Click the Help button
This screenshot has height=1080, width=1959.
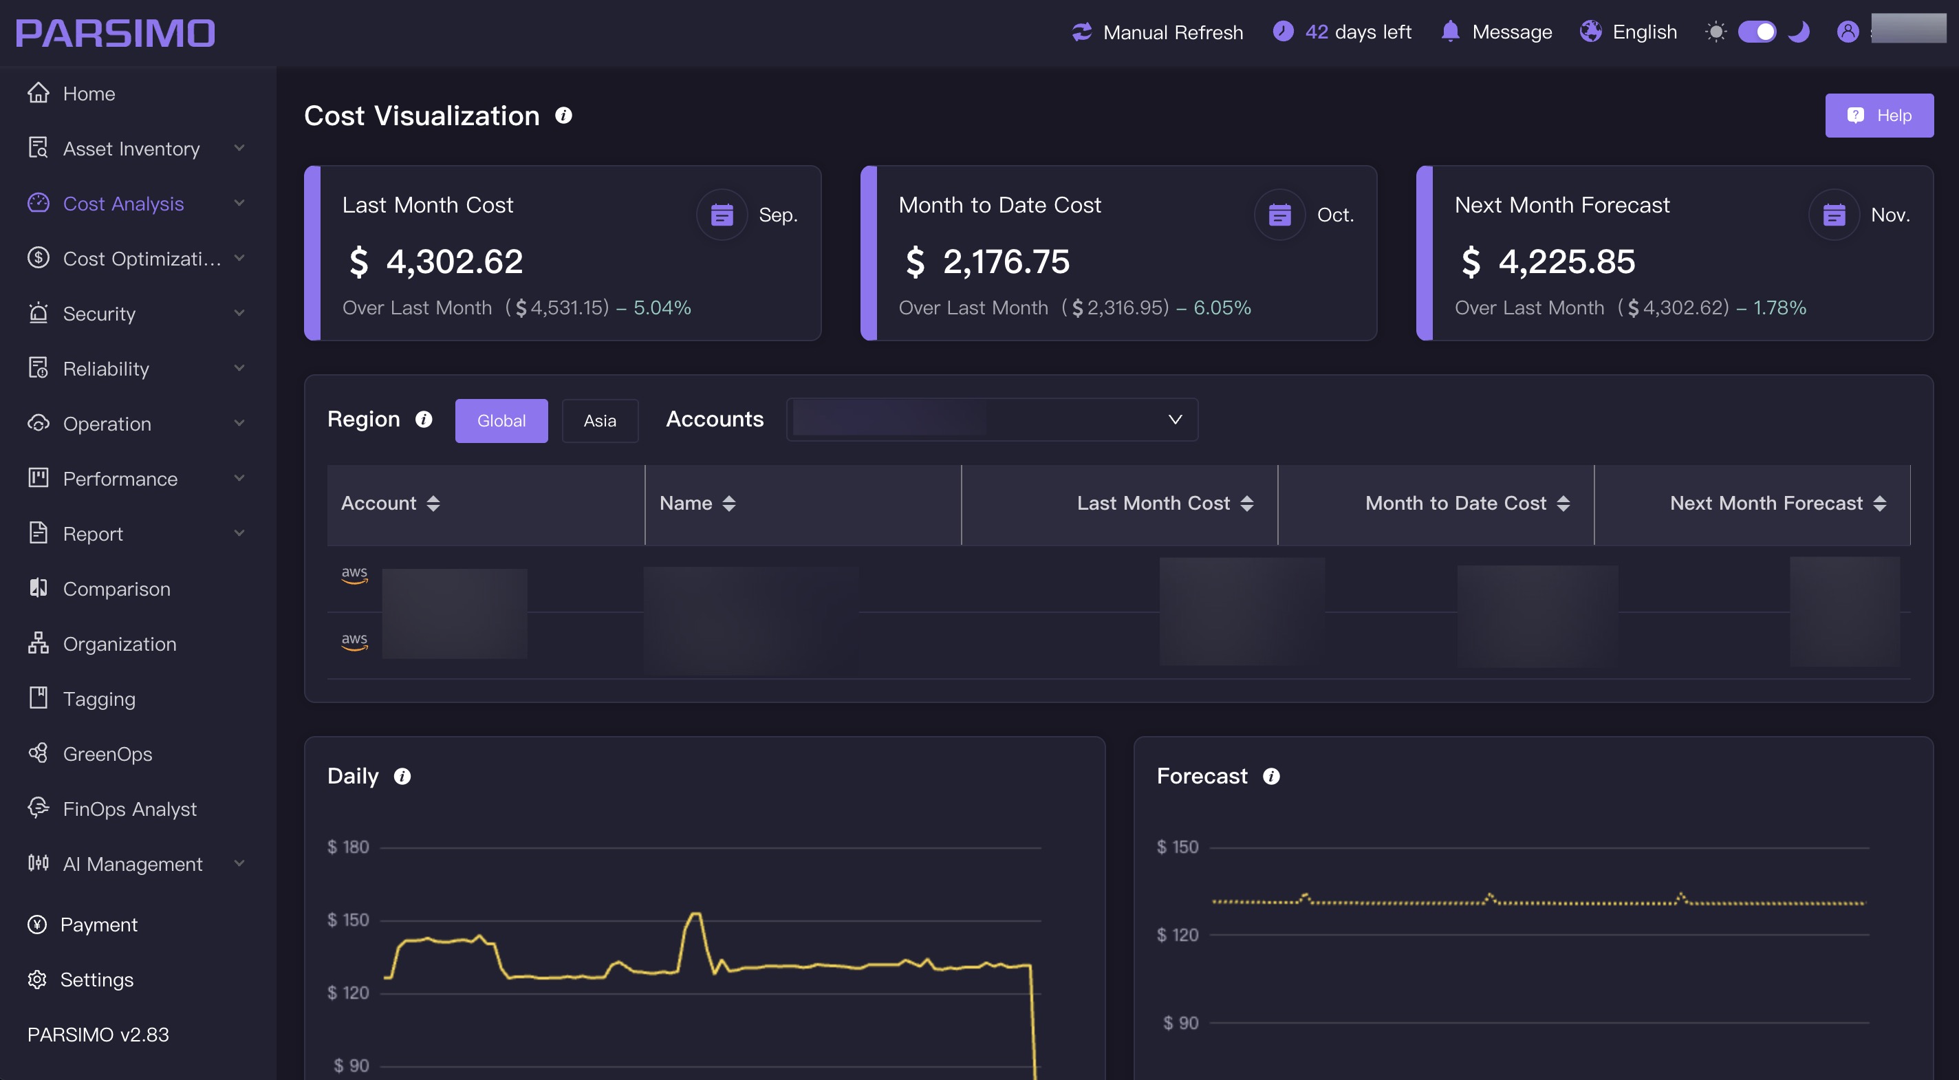tap(1879, 116)
